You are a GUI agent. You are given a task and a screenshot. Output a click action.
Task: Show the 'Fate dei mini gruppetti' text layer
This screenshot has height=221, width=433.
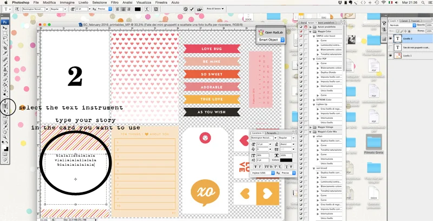point(390,48)
